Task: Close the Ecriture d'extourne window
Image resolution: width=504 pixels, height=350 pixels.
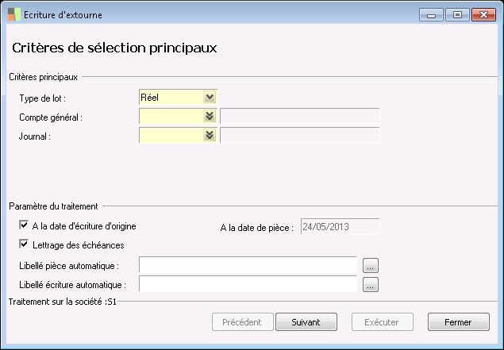Action: coord(482,14)
